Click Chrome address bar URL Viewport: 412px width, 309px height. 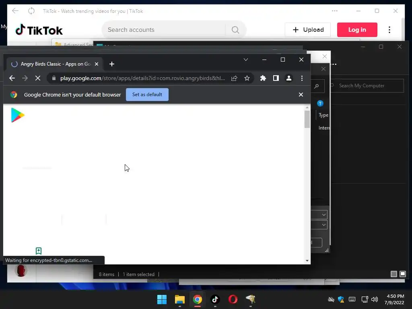[142, 78]
